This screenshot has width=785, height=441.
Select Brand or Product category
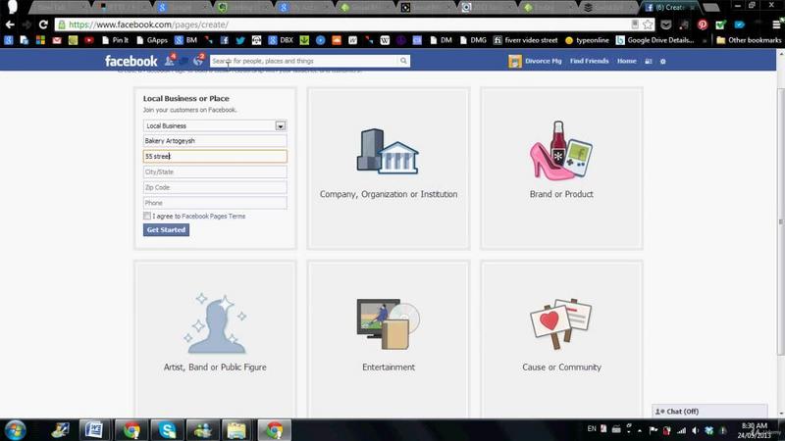(x=561, y=169)
